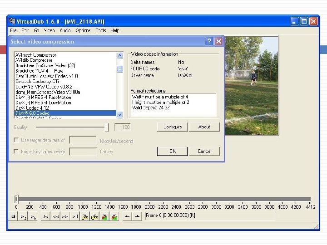Click the Stop playback toolbar icon
Image resolution: width=327 pixels, height=245 pixels.
tap(13, 217)
